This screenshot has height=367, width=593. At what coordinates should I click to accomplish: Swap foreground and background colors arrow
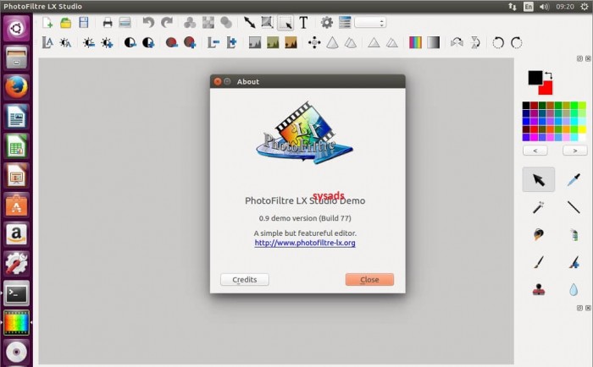point(549,75)
